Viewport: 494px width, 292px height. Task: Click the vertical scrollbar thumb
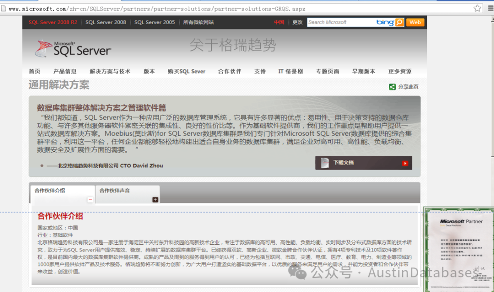click(x=493, y=89)
